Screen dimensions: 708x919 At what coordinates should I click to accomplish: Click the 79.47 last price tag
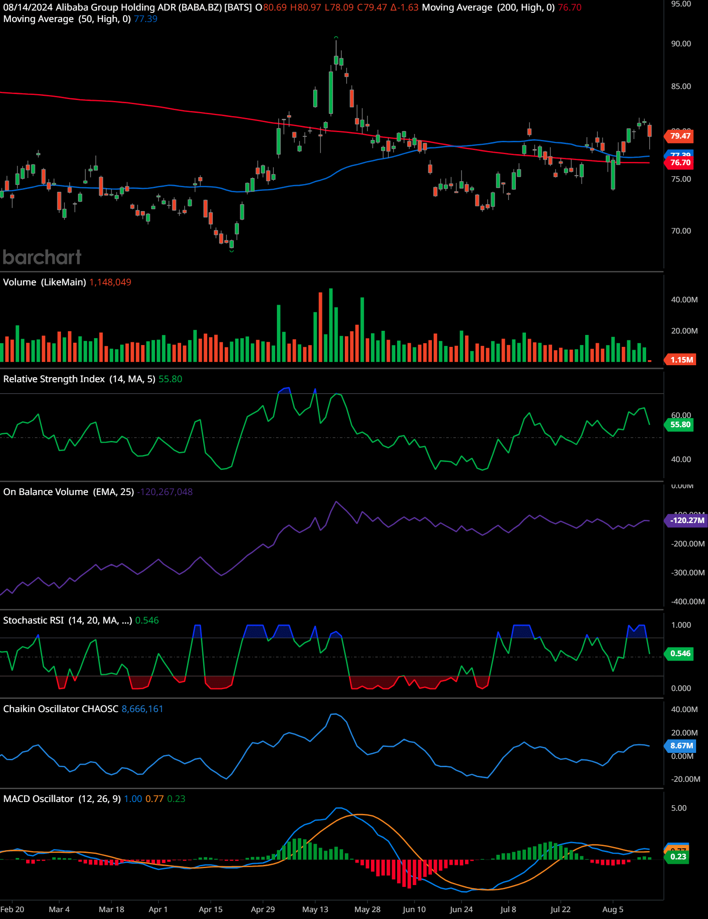click(680, 136)
